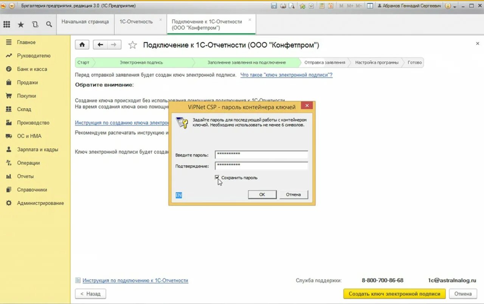The width and height of the screenshot is (484, 304).
Task: Click the EN language indicator in dialog
Action: coord(178,195)
